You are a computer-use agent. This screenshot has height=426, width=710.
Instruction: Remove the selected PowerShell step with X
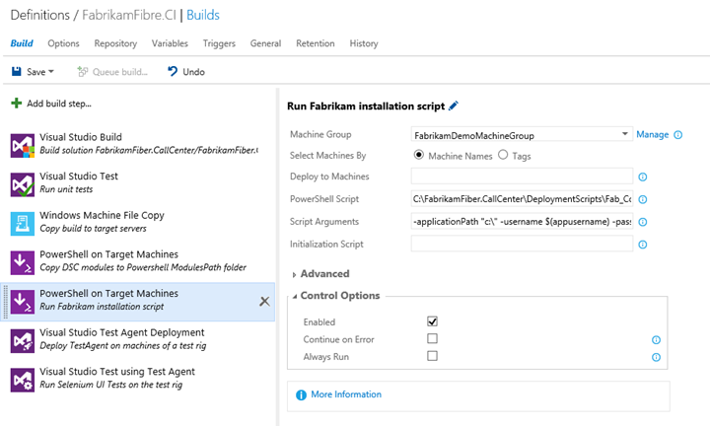point(264,301)
